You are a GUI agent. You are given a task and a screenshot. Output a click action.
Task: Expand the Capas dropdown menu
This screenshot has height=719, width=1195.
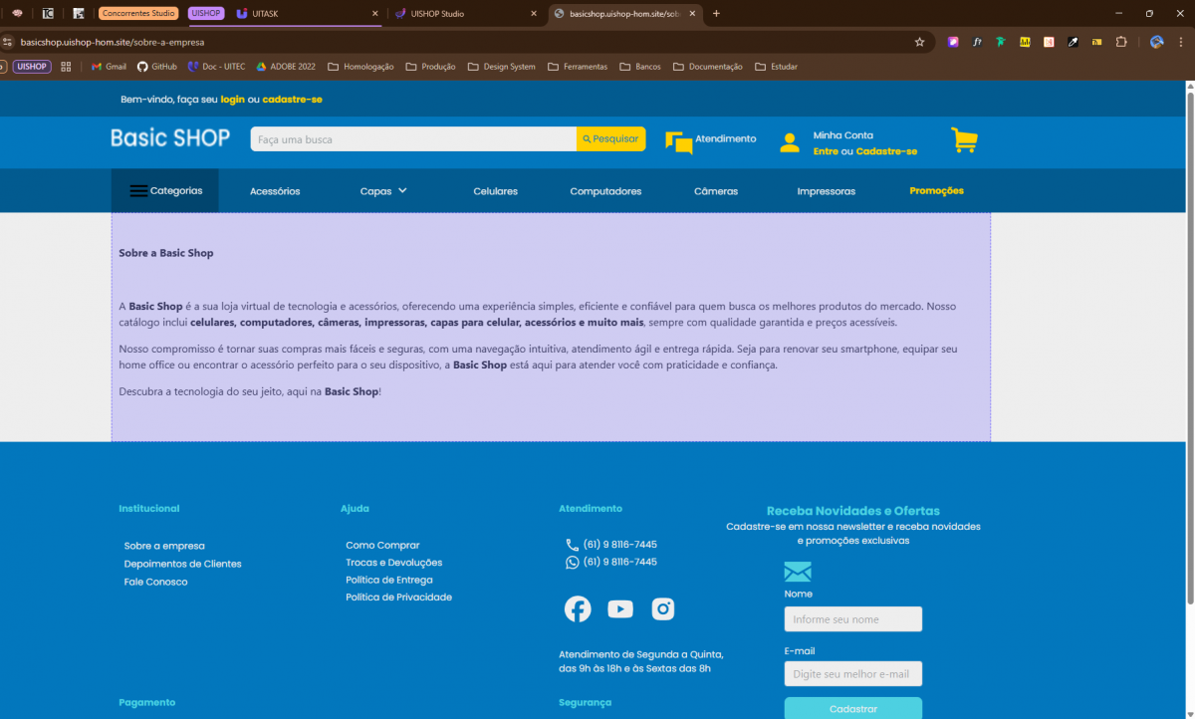pos(383,191)
